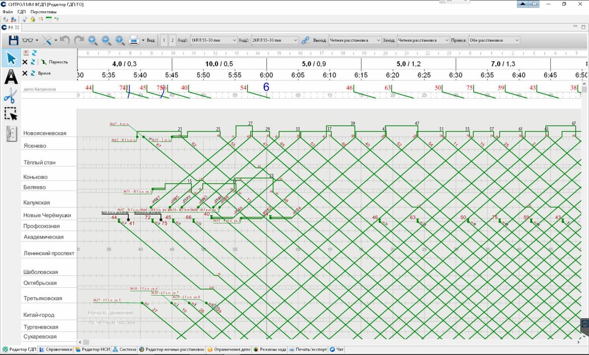Open the Режимы хода tab
This screenshot has width=589, height=355.
pyautogui.click(x=270, y=350)
